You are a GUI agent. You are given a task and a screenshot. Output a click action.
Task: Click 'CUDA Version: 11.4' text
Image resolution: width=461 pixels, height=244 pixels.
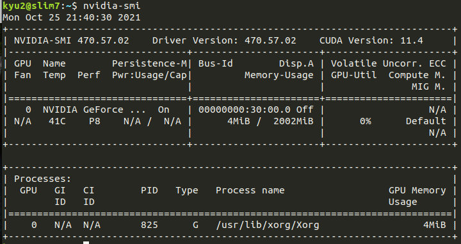click(371, 40)
